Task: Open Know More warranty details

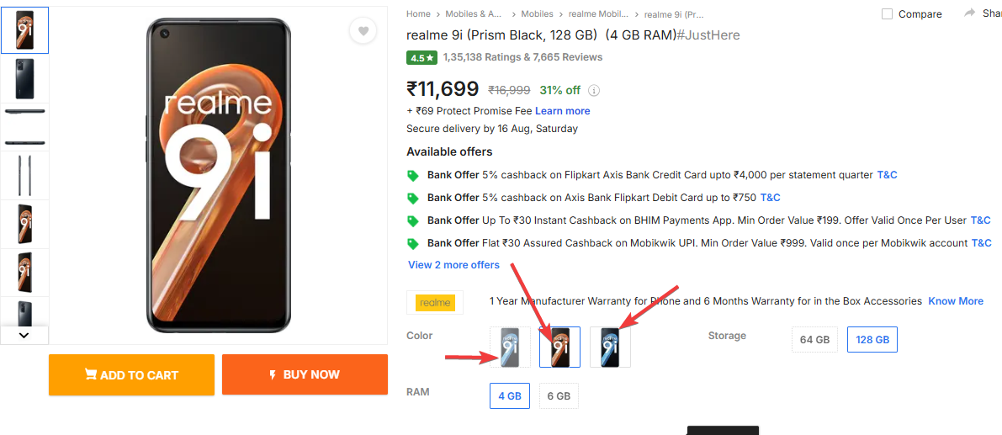Action: 956,301
